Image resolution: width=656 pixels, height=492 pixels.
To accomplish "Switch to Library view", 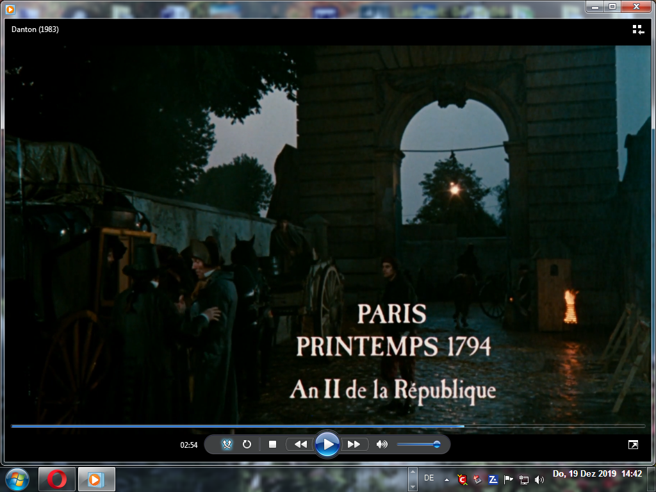I will 638,29.
